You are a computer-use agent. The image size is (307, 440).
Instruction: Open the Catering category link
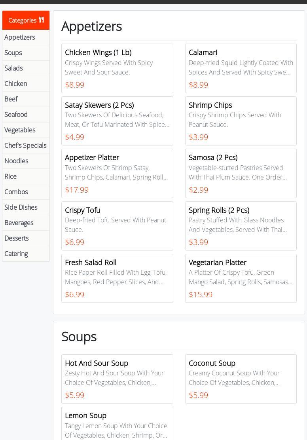point(16,254)
